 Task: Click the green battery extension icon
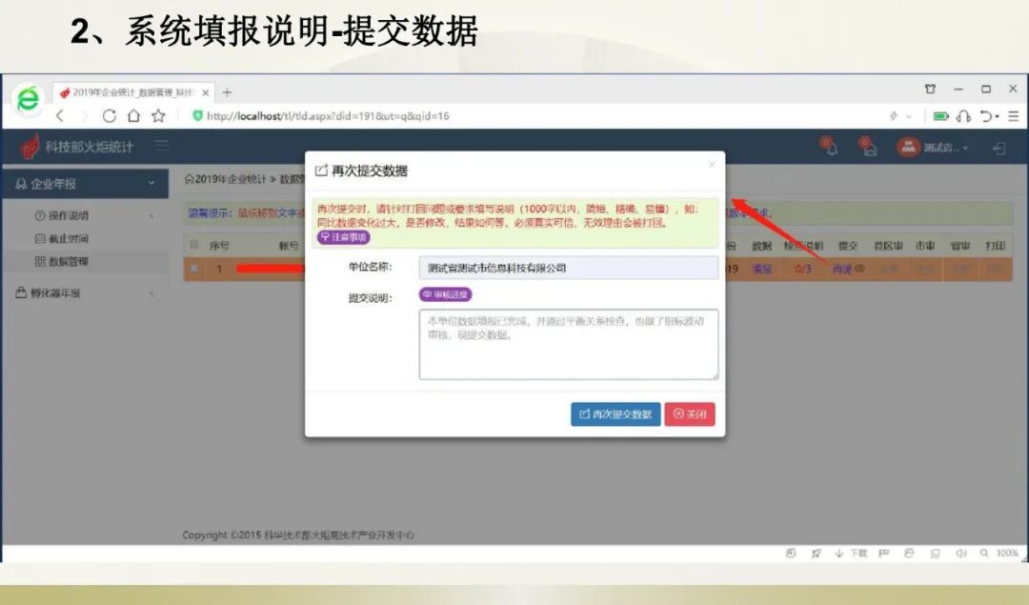point(940,116)
